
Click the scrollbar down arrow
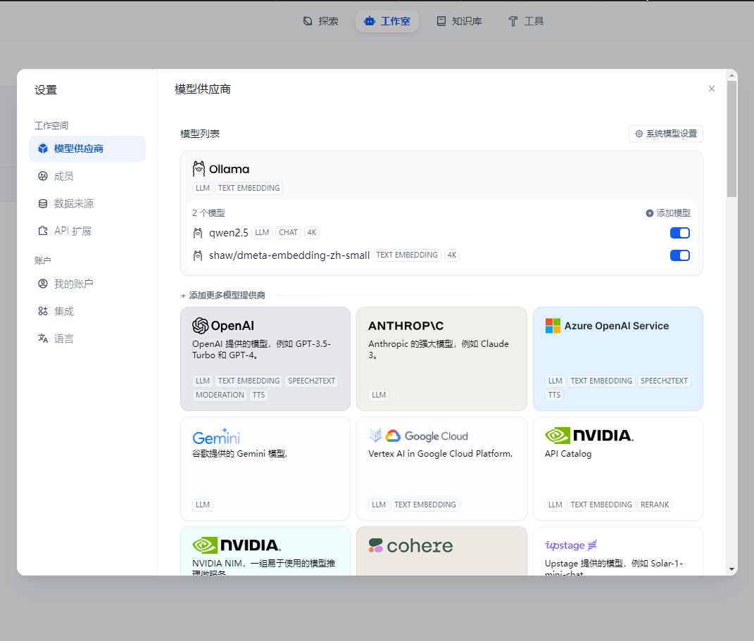732,569
